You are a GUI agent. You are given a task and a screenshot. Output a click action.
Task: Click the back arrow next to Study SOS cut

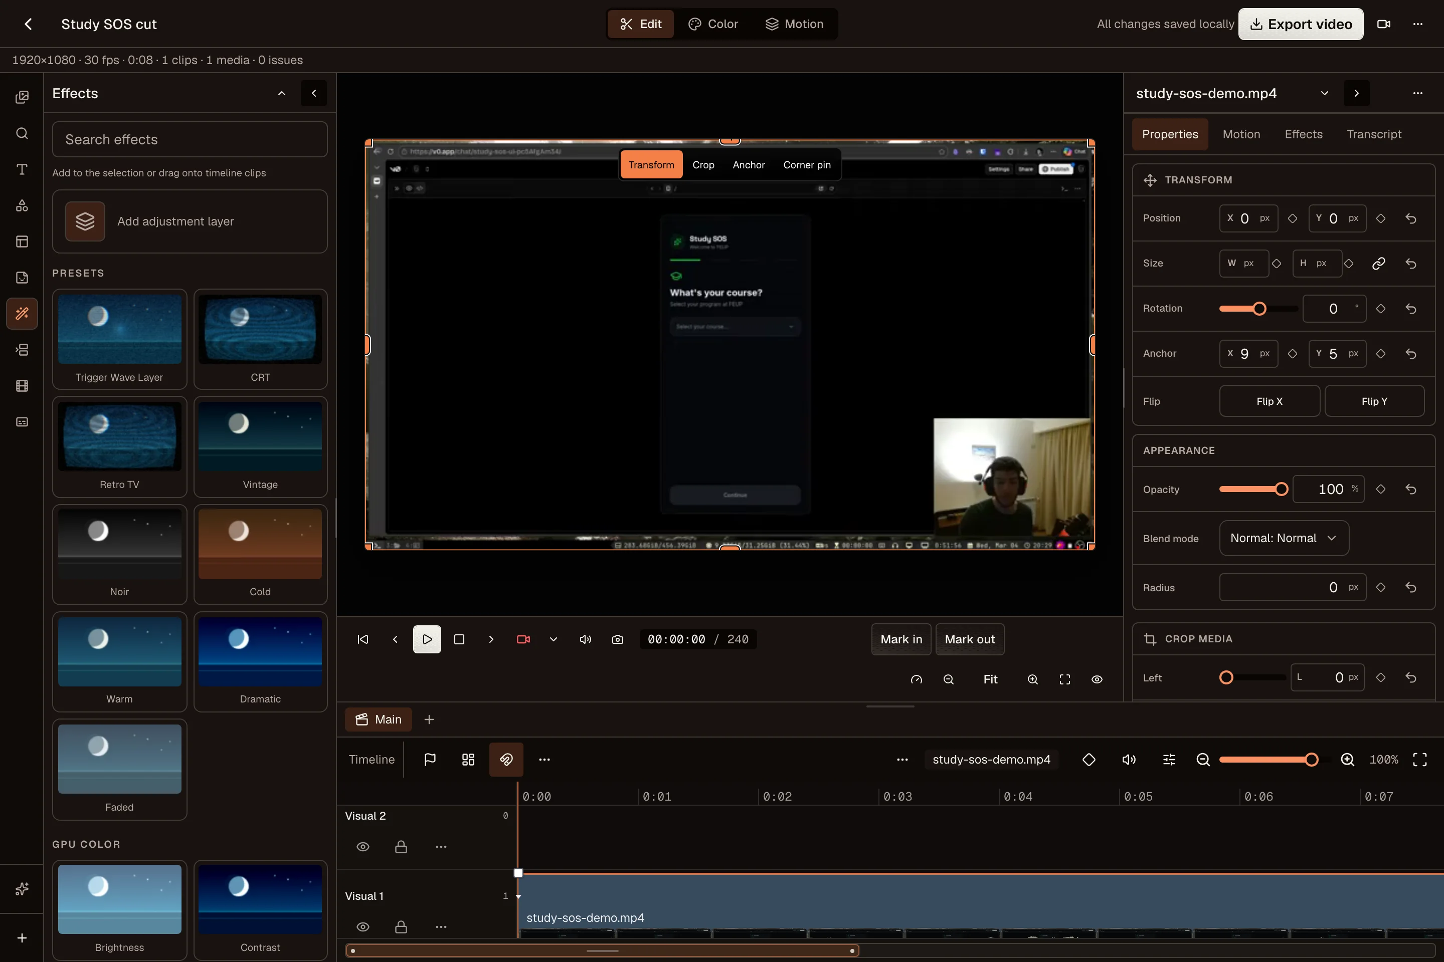click(28, 24)
